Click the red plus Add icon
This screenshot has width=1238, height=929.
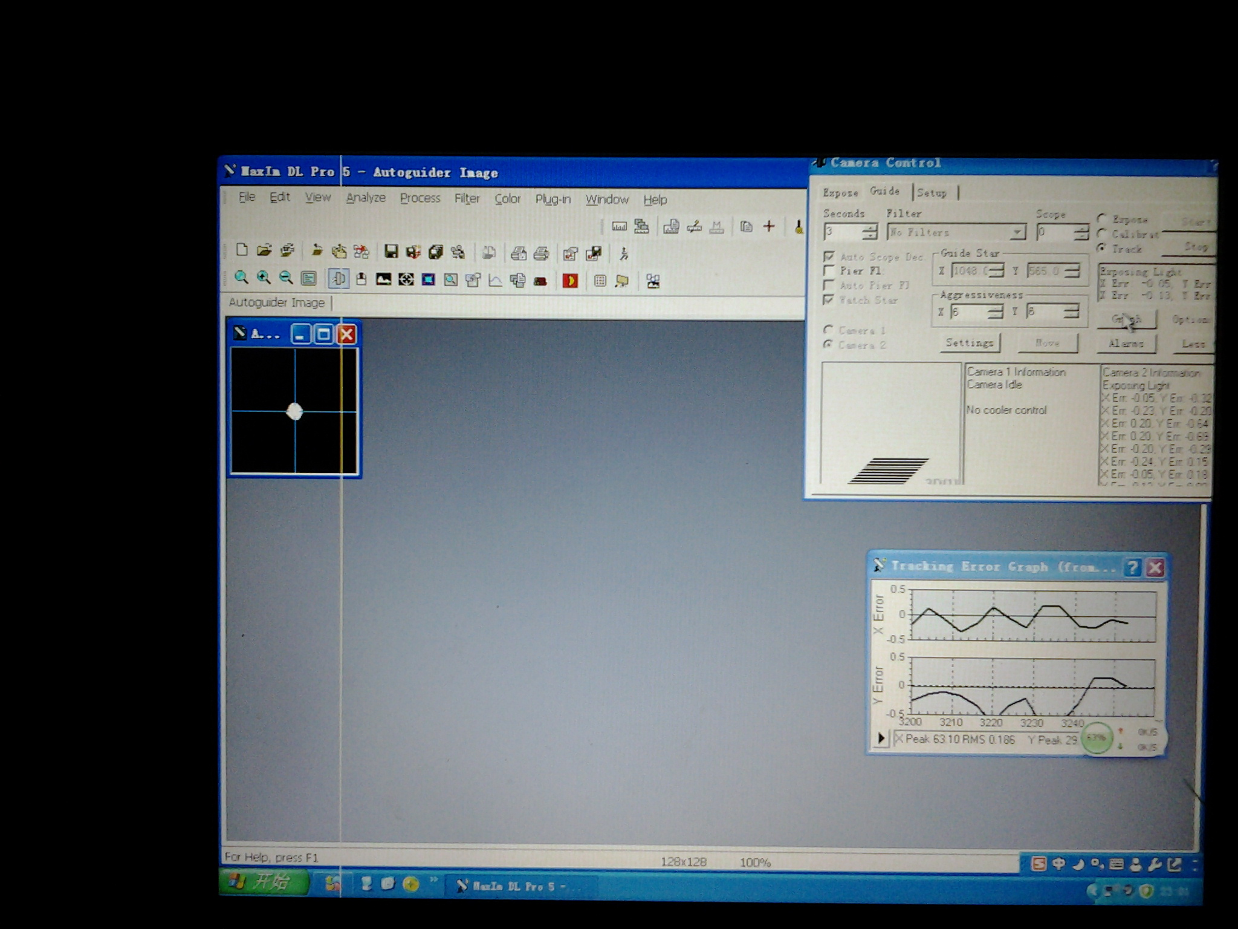(x=769, y=226)
